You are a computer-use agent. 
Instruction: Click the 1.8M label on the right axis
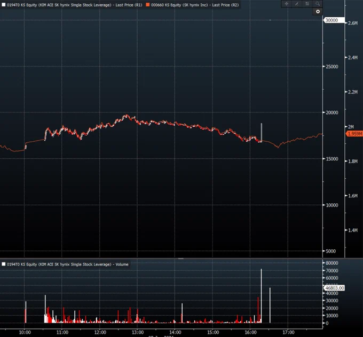pos(352,161)
